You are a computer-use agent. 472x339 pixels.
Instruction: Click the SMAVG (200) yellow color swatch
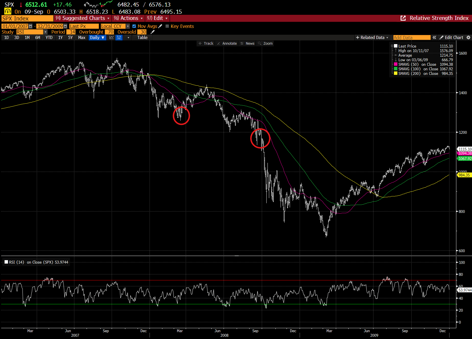396,73
